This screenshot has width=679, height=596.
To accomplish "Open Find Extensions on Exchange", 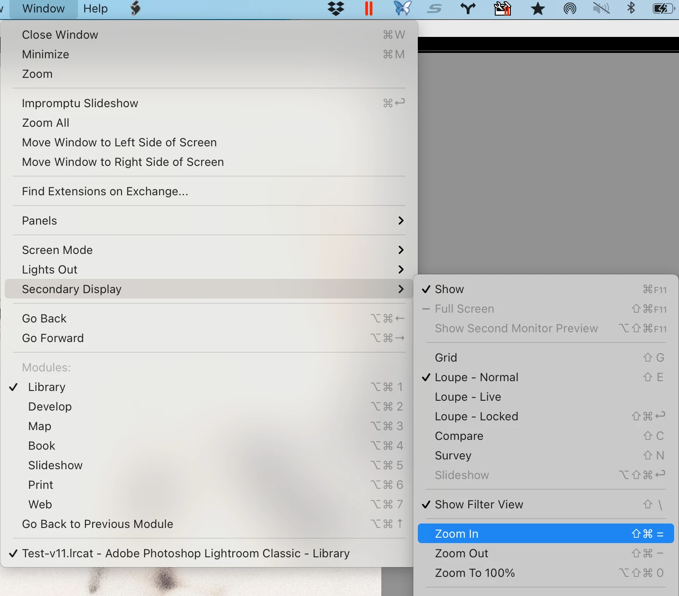I will pyautogui.click(x=209, y=191).
